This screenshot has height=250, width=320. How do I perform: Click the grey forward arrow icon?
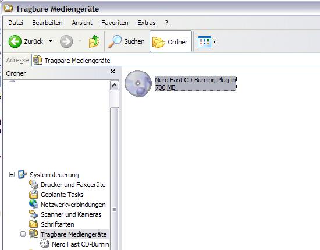point(66,41)
